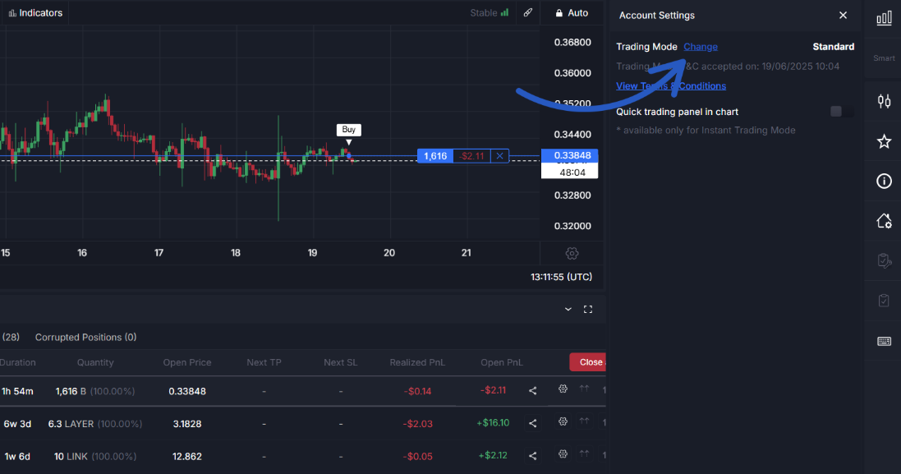
Task: Click the Change trading mode link
Action: click(701, 47)
